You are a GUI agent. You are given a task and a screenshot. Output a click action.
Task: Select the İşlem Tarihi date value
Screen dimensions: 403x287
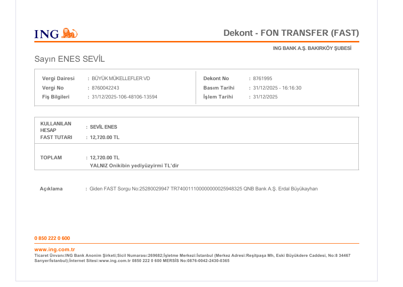[x=265, y=97]
